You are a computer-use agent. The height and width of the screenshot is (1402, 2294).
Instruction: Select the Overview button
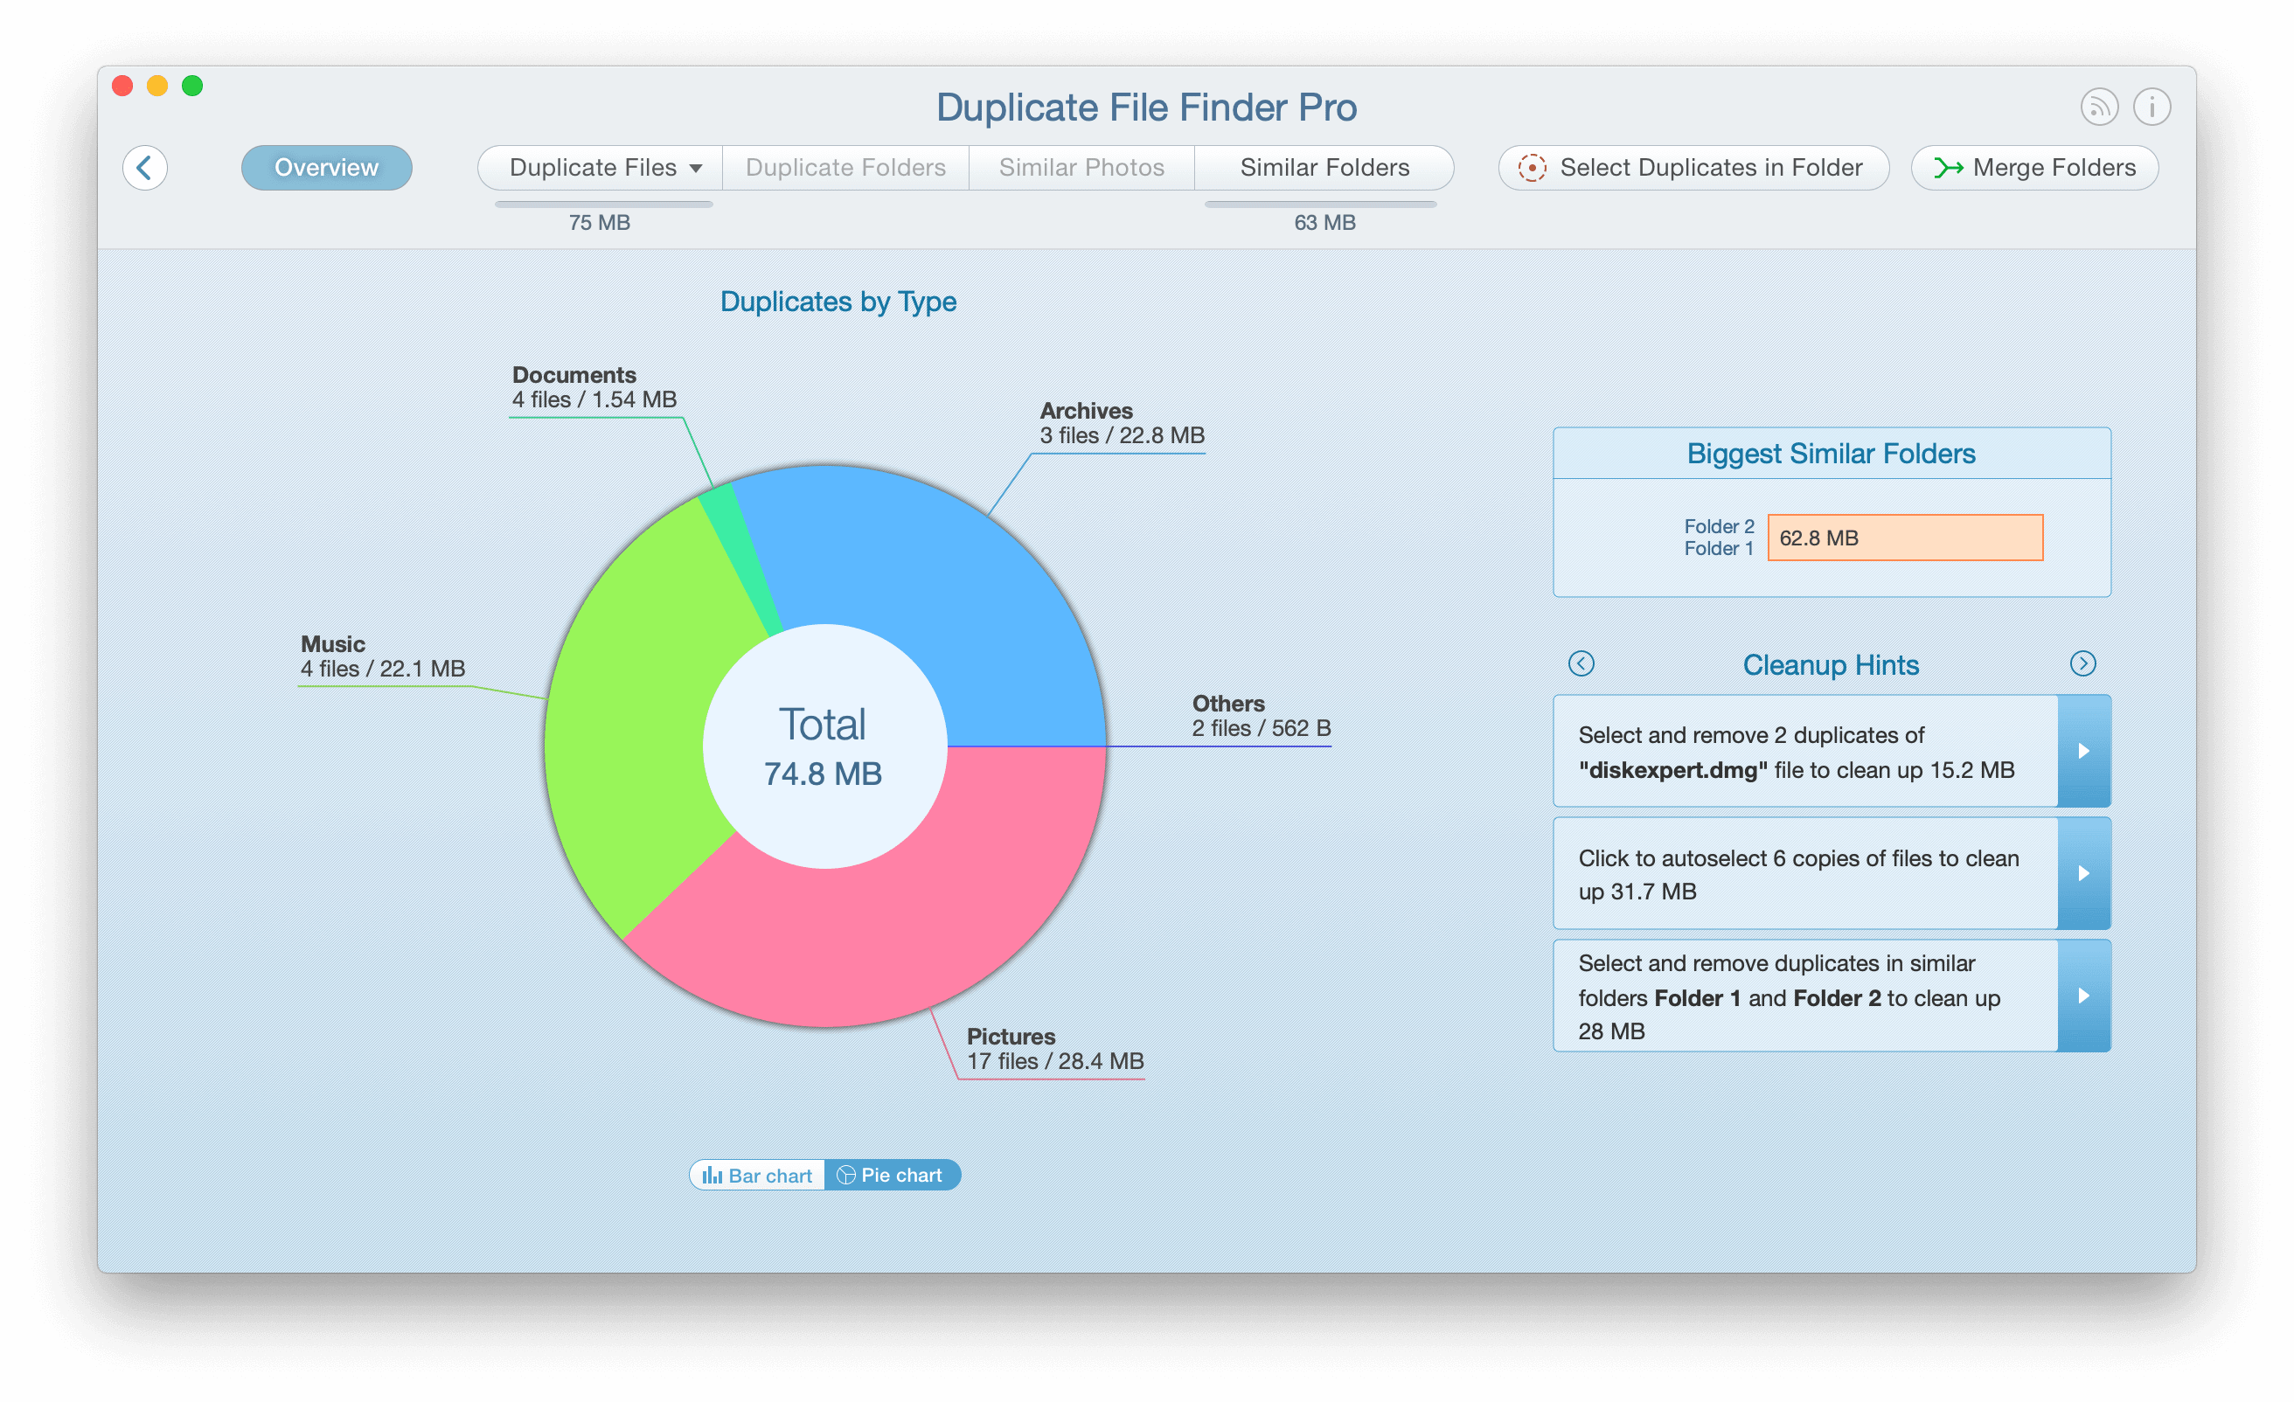point(327,168)
